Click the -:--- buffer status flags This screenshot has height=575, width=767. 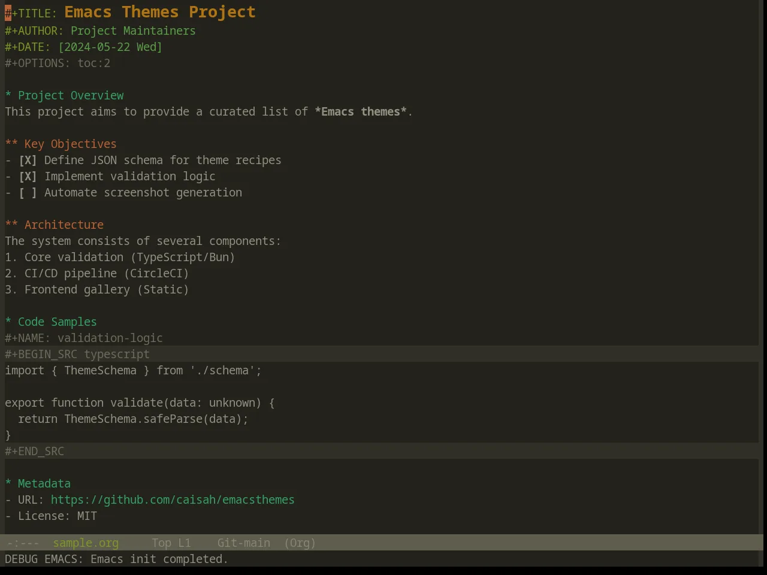tap(23, 543)
